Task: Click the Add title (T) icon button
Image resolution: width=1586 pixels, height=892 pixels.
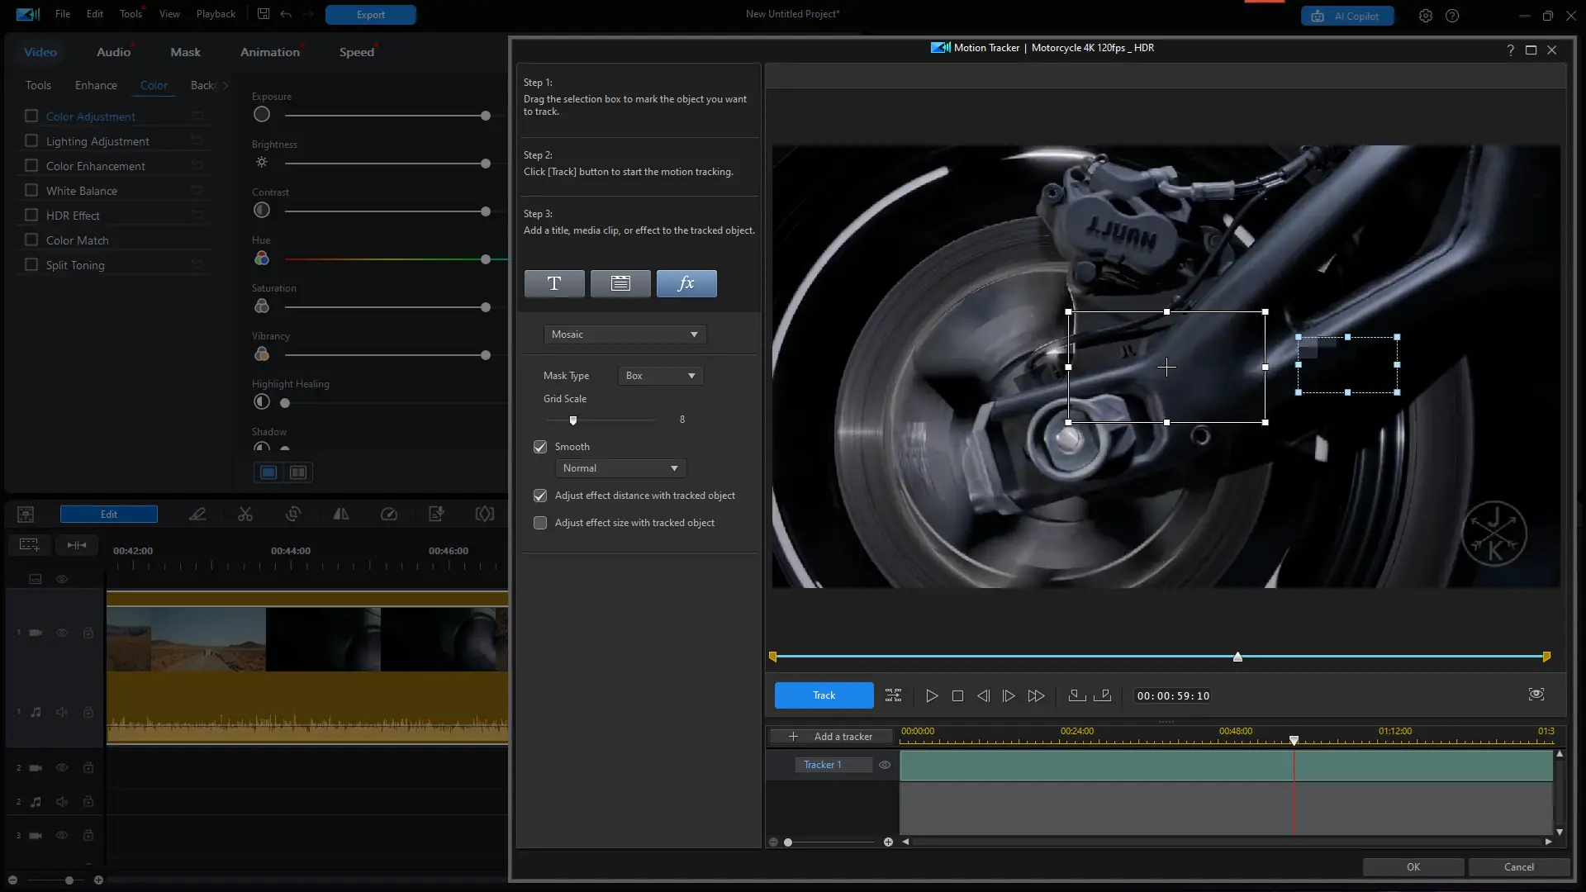Action: coord(554,283)
